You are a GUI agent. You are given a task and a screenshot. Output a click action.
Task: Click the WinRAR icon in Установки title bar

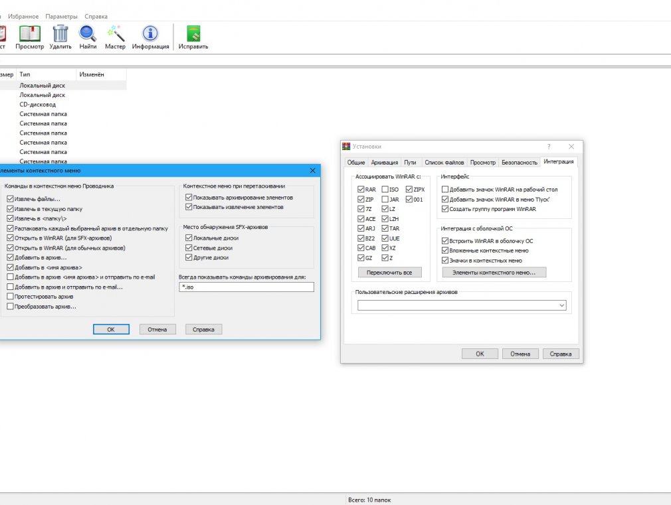[346, 146]
